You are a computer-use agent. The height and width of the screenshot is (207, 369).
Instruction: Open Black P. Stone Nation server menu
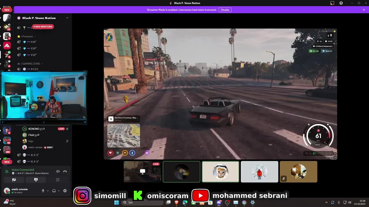43,18
